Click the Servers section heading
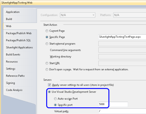 [x=47, y=80]
